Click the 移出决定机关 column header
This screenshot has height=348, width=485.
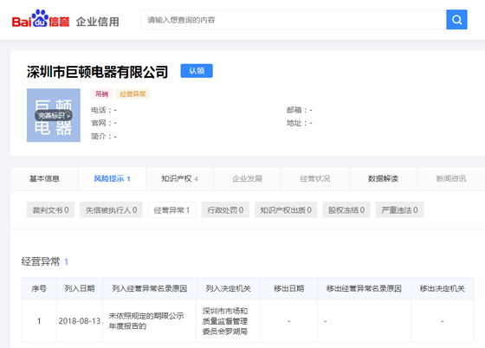click(x=443, y=288)
